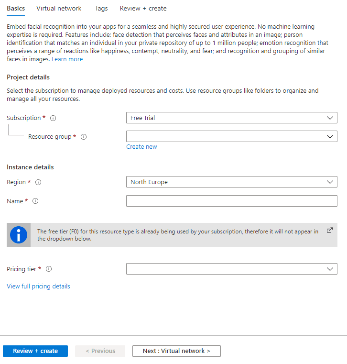Click the Region info icon
347x364 pixels.
tap(38, 182)
